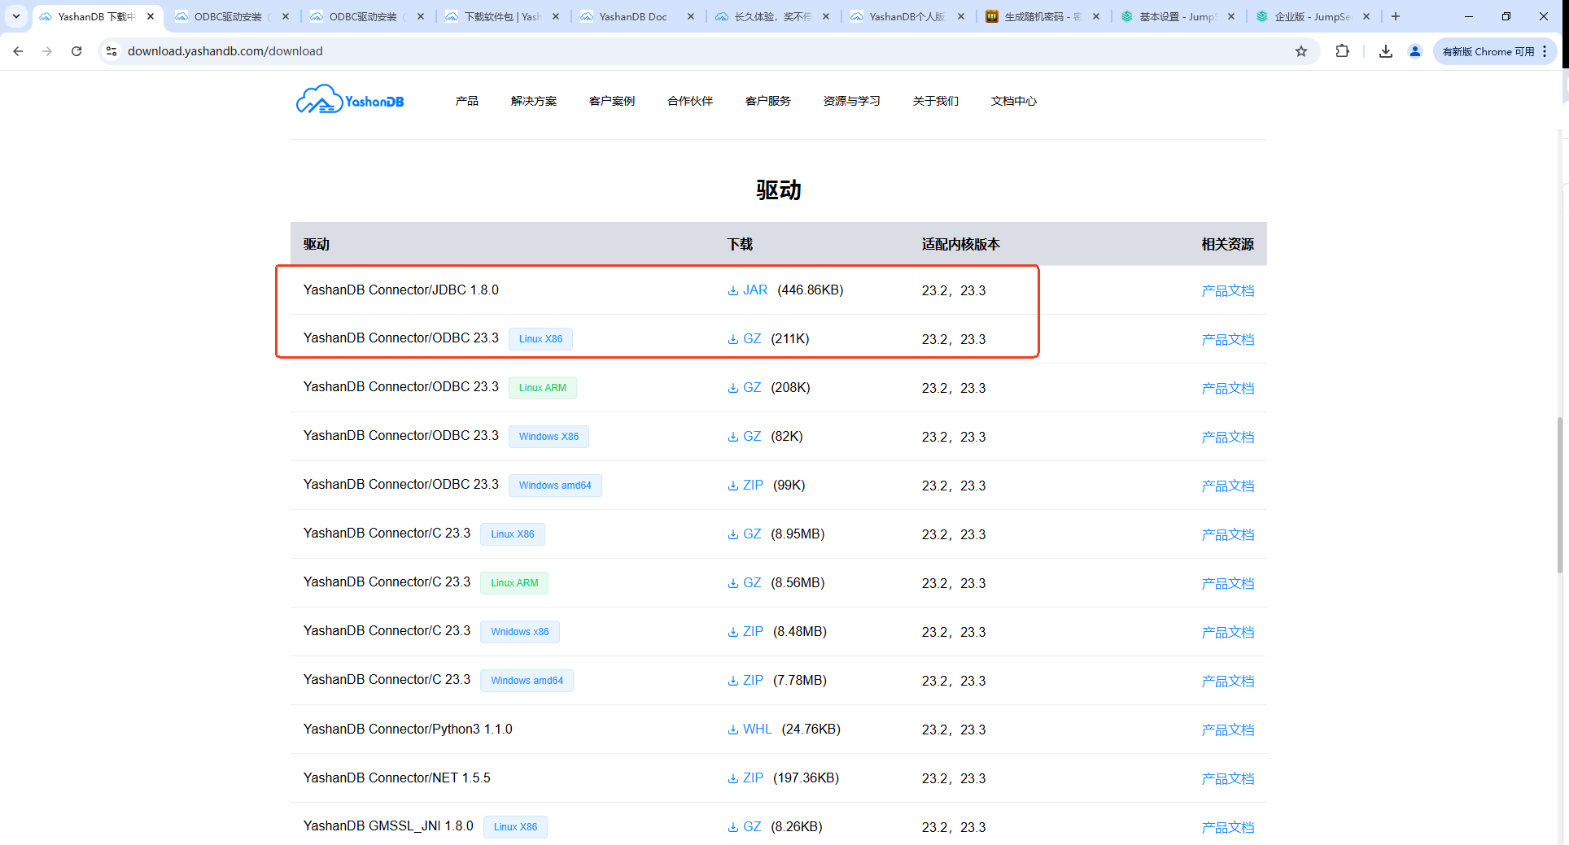This screenshot has width=1569, height=845.
Task: Click the page vertical scrollbar
Action: pyautogui.click(x=1560, y=494)
